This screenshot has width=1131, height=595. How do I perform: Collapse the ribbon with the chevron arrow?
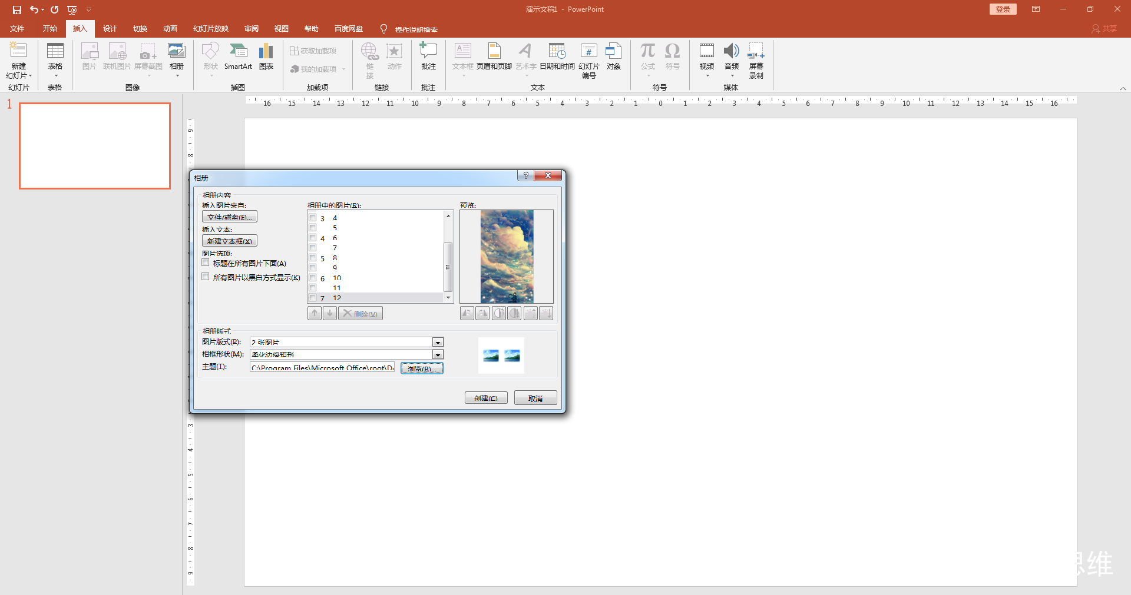pyautogui.click(x=1123, y=88)
